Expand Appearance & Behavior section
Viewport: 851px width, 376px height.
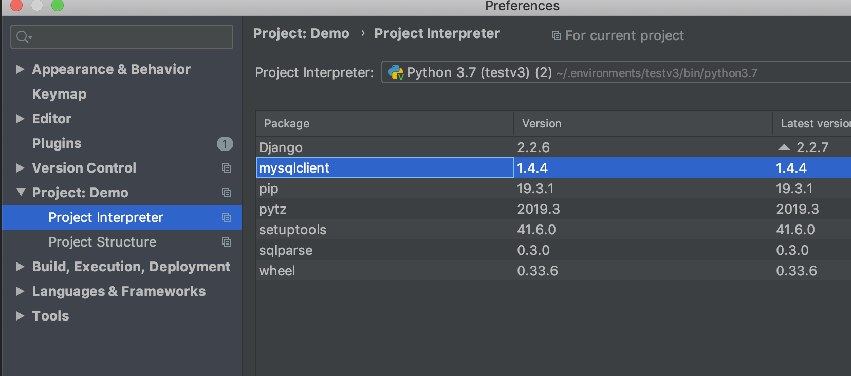pyautogui.click(x=20, y=69)
